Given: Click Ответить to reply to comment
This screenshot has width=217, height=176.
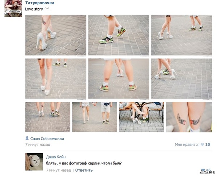Looking at the screenshot, I should click(84, 170).
